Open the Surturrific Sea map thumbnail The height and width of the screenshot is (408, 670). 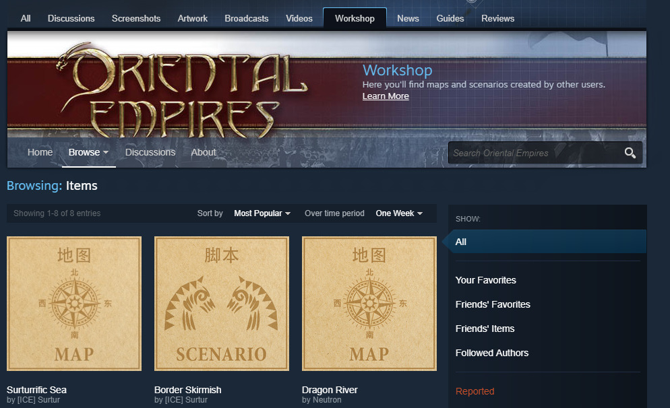(74, 304)
